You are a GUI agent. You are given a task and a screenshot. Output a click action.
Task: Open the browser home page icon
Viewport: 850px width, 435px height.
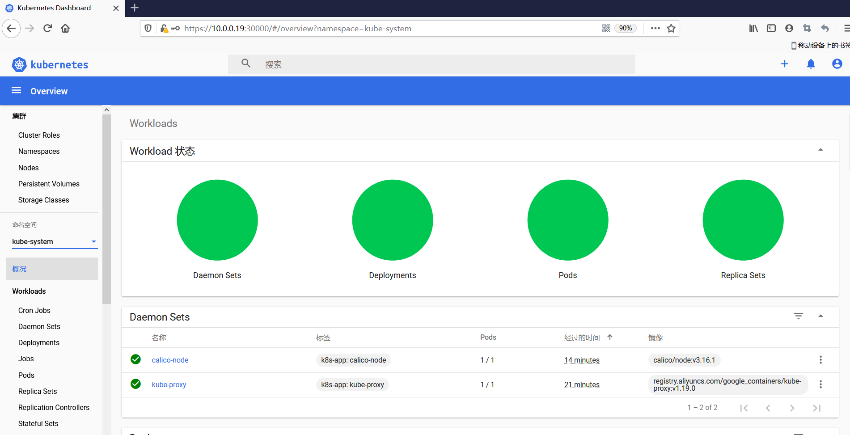[x=65, y=29]
